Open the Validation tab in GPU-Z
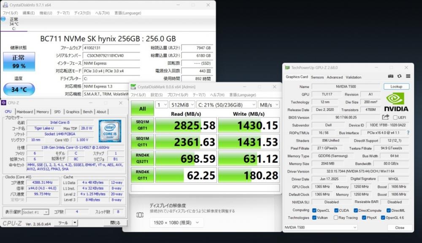The image size is (422, 243). (x=353, y=77)
